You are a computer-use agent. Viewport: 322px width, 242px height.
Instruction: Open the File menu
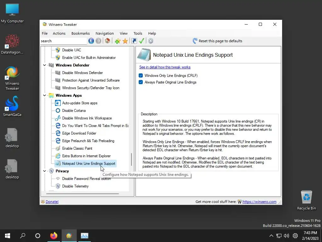pos(45,33)
